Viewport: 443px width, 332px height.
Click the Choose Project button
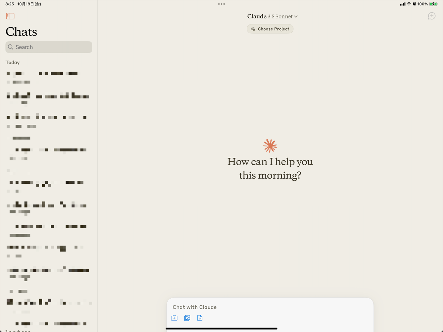270,29
